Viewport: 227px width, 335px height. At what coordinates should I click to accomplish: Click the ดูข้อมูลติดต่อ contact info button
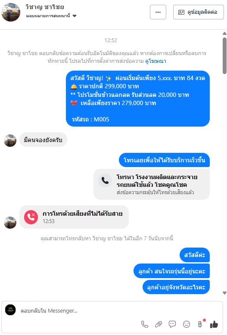[199, 12]
